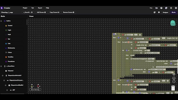Open the library pages icon in header

166,8
